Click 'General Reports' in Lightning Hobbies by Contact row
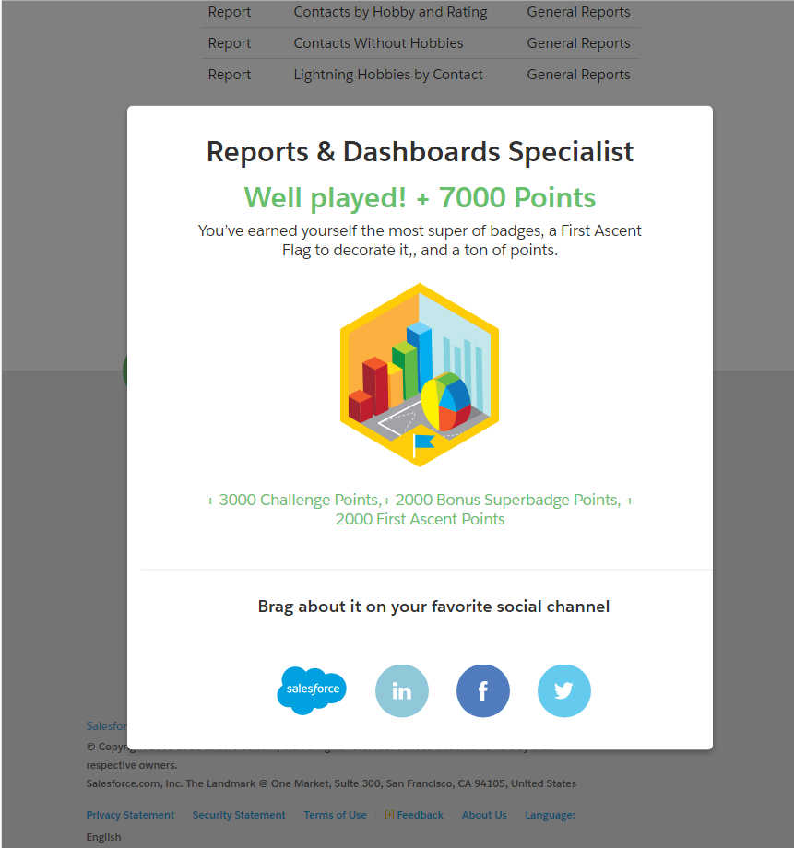794x848 pixels. pyautogui.click(x=578, y=75)
